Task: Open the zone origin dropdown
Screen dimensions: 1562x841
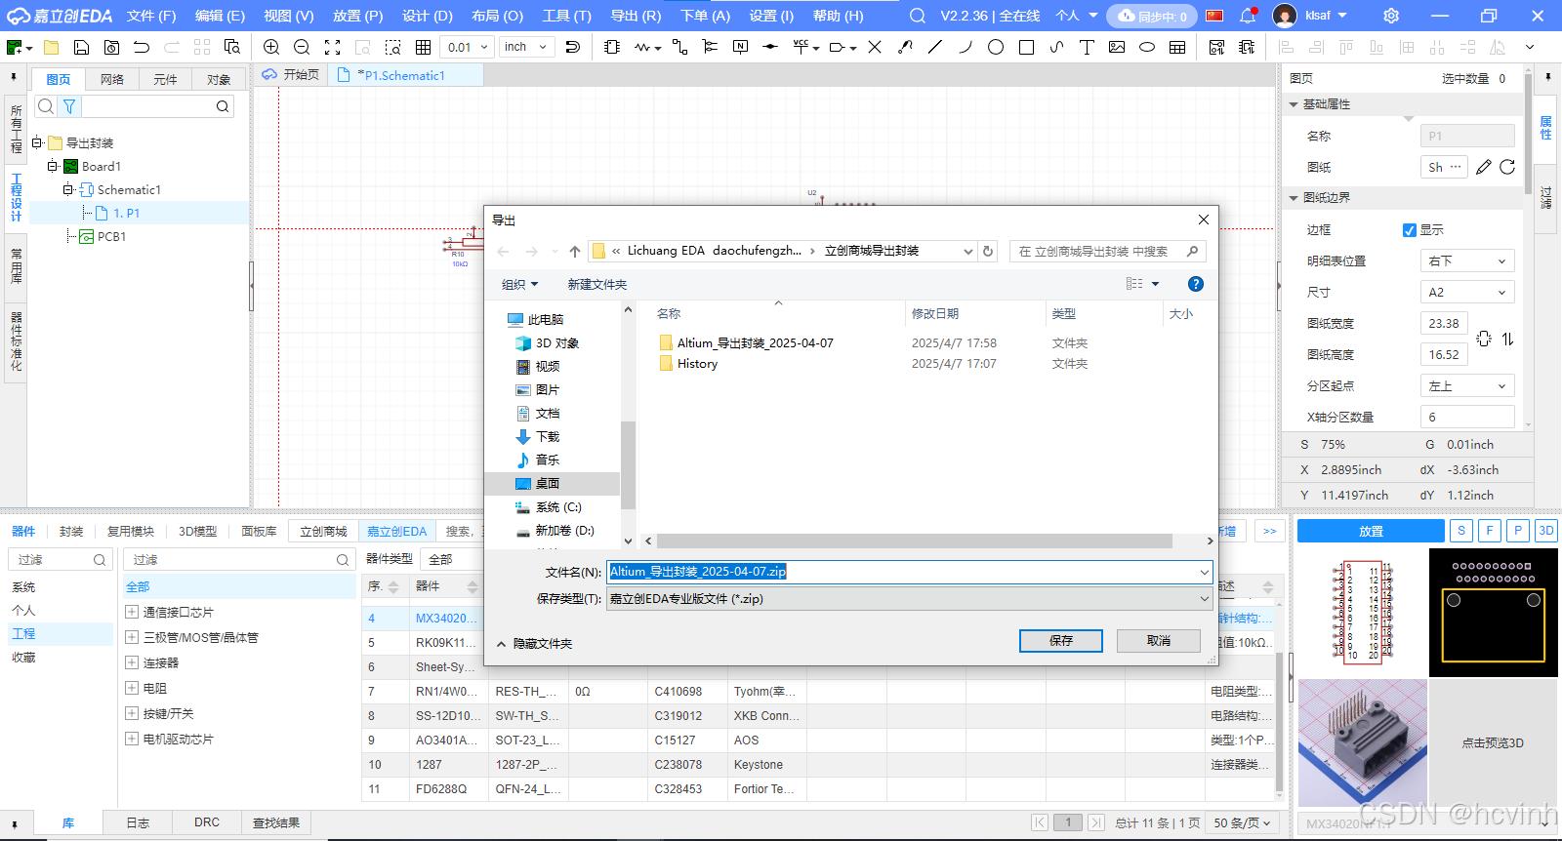Action: (x=1467, y=385)
